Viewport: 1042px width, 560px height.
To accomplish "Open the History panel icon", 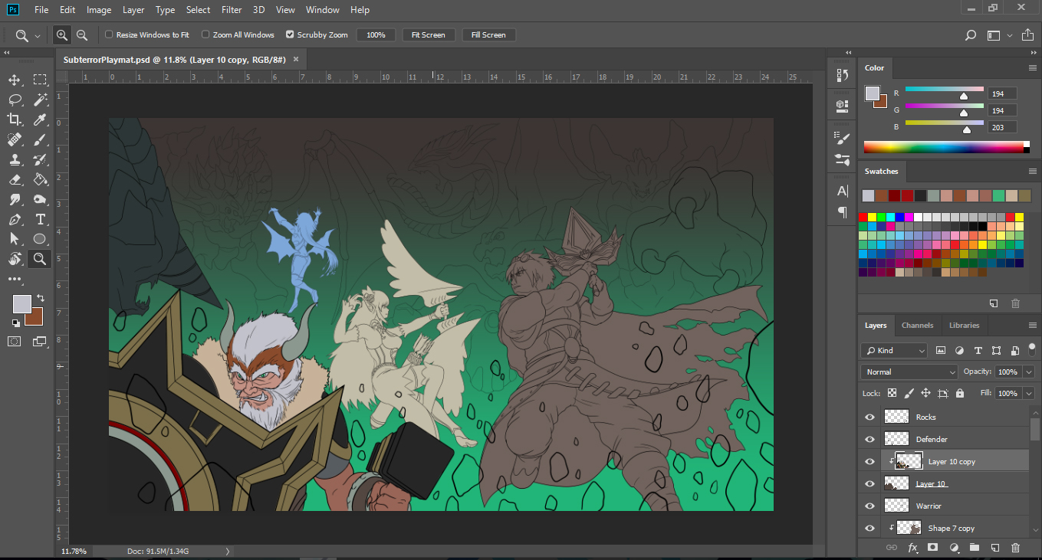I will pyautogui.click(x=842, y=75).
